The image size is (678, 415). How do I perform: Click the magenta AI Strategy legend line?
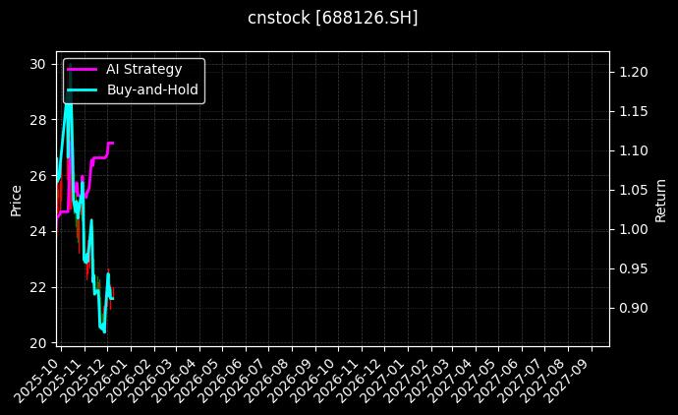[x=83, y=70]
